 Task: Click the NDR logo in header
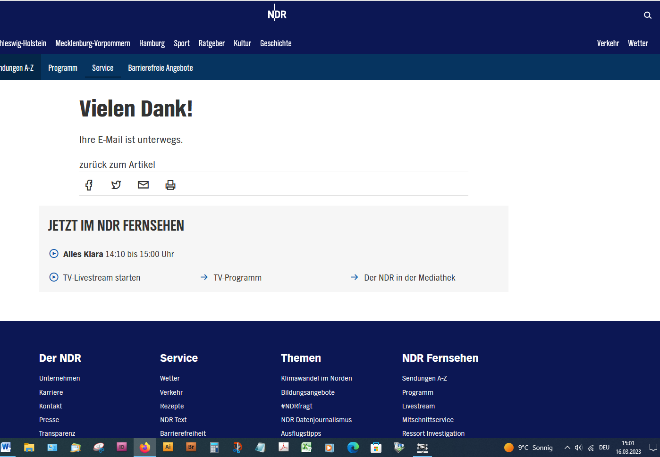click(x=277, y=14)
